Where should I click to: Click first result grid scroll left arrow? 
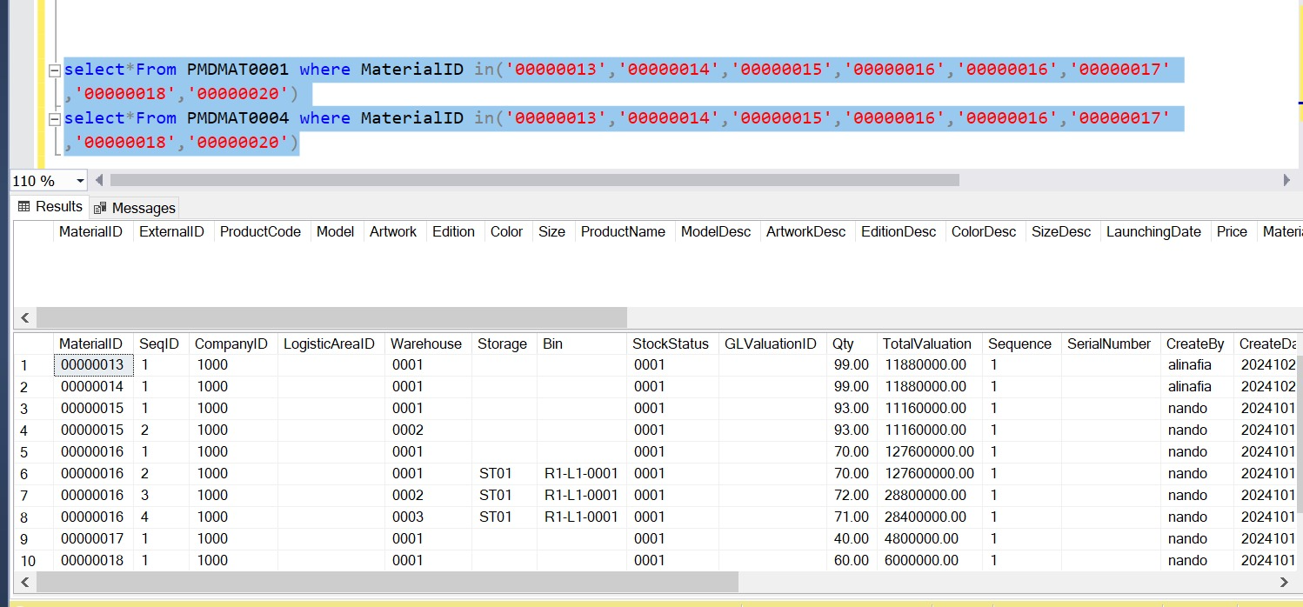coord(24,318)
